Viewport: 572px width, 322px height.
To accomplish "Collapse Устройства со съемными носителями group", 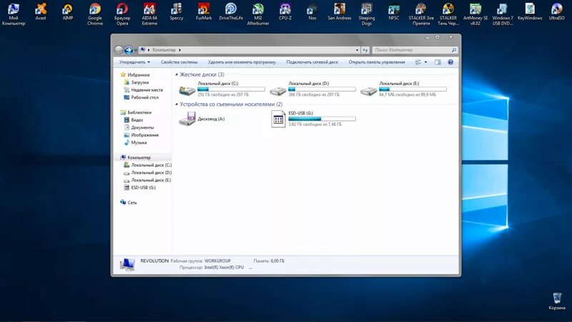I will (x=177, y=104).
